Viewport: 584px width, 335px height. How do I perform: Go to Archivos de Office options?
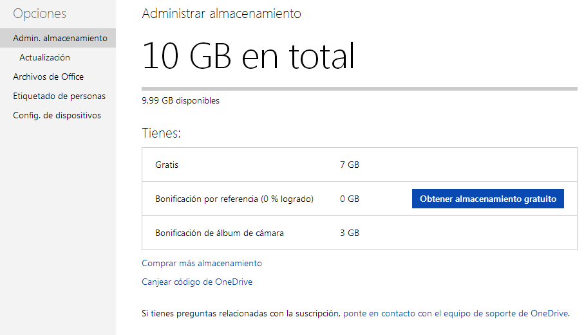[48, 77]
